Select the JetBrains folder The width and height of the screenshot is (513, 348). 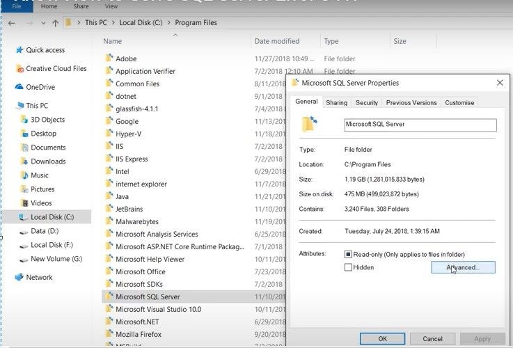[x=129, y=209]
